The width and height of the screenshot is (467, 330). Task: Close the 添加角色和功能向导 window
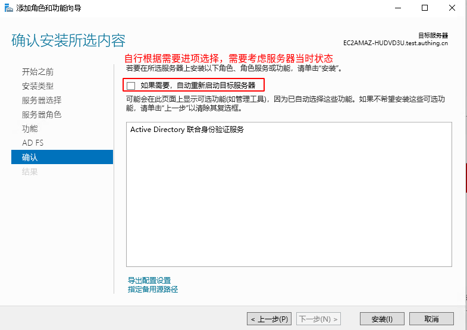click(x=452, y=8)
